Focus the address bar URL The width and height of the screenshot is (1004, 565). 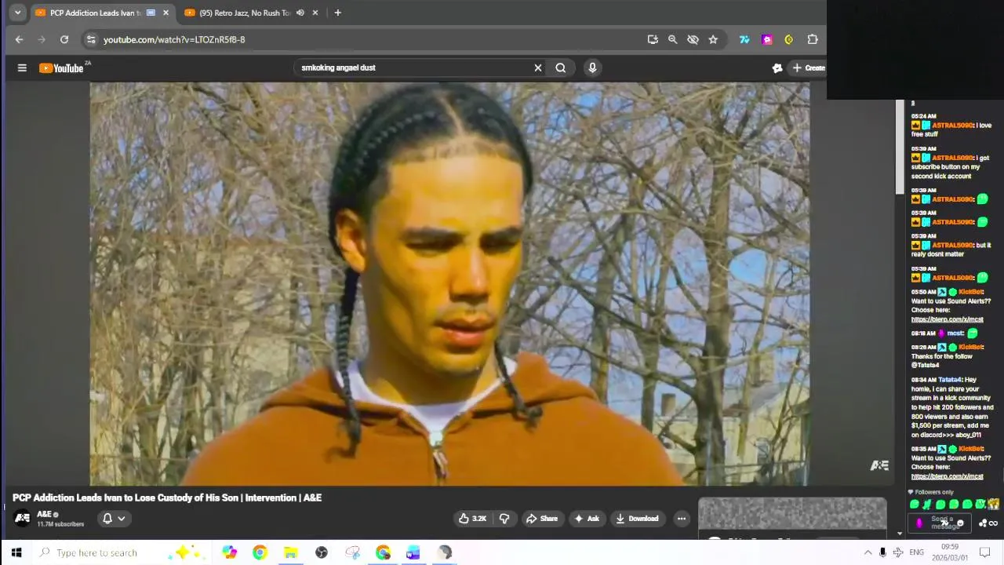(174, 39)
